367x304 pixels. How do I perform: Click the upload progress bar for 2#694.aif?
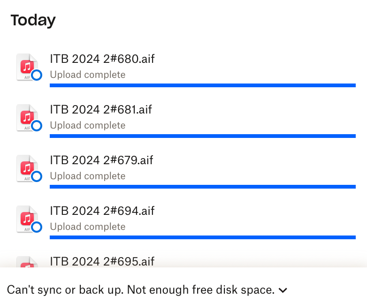tap(202, 237)
